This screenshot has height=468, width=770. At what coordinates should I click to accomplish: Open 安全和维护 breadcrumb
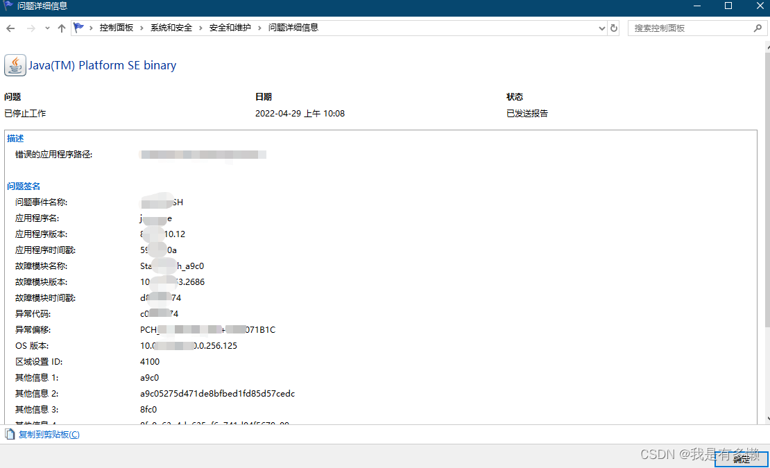point(230,28)
